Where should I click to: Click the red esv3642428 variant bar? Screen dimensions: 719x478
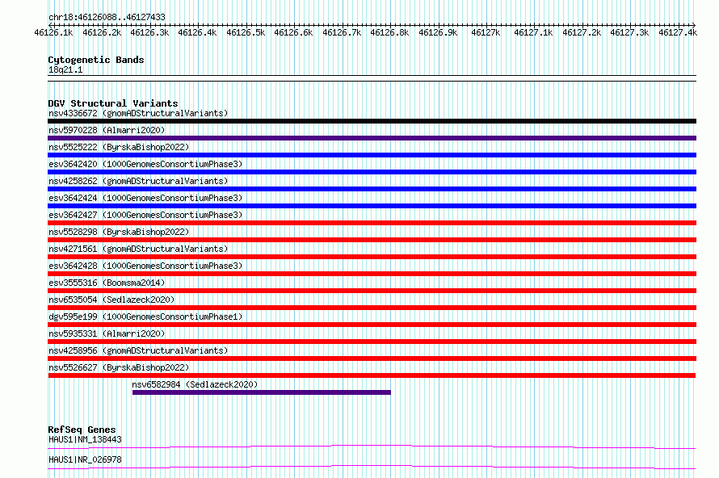tap(372, 274)
